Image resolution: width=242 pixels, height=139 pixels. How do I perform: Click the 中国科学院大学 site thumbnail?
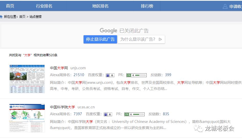27,118
